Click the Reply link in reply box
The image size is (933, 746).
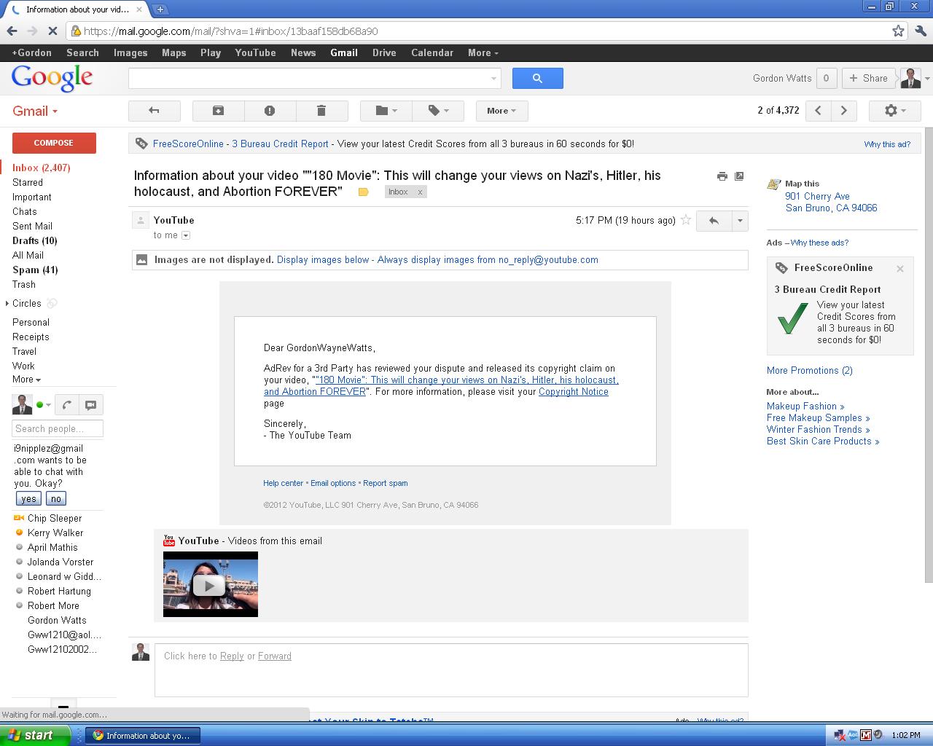point(232,656)
